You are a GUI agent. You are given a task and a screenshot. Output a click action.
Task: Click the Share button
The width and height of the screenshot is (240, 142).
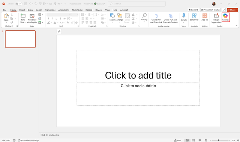coord(232,10)
